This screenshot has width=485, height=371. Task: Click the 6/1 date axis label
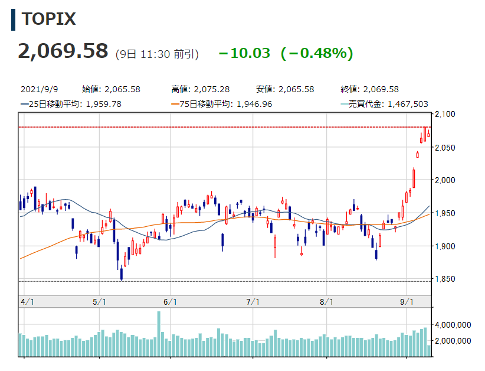pyautogui.click(x=170, y=302)
